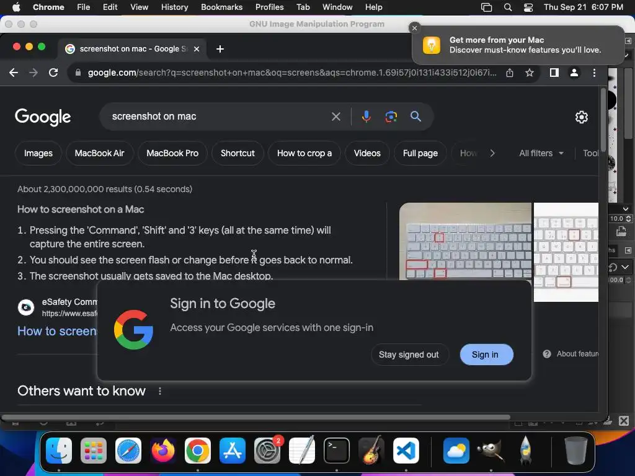Open the History menu in menu bar
635x476 pixels.
pyautogui.click(x=174, y=7)
